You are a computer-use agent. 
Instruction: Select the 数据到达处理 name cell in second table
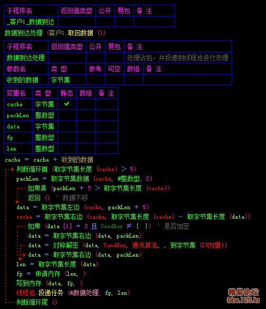pyautogui.click(x=26, y=58)
